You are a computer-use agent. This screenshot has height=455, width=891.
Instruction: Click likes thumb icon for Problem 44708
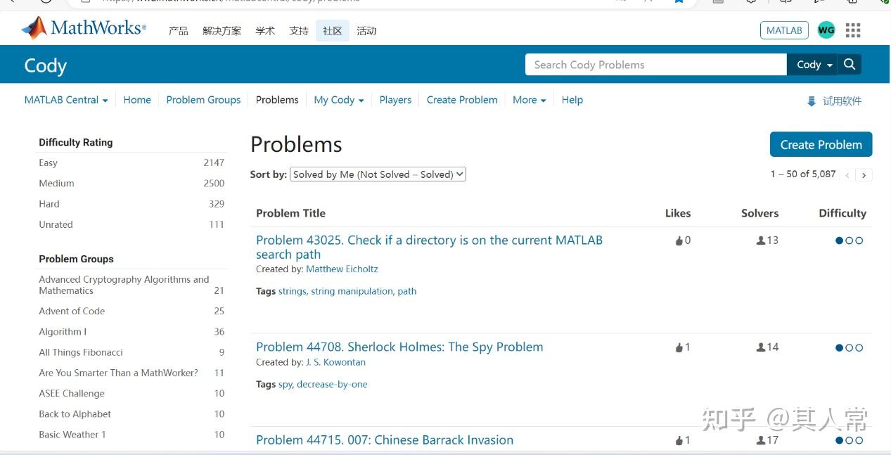click(679, 347)
